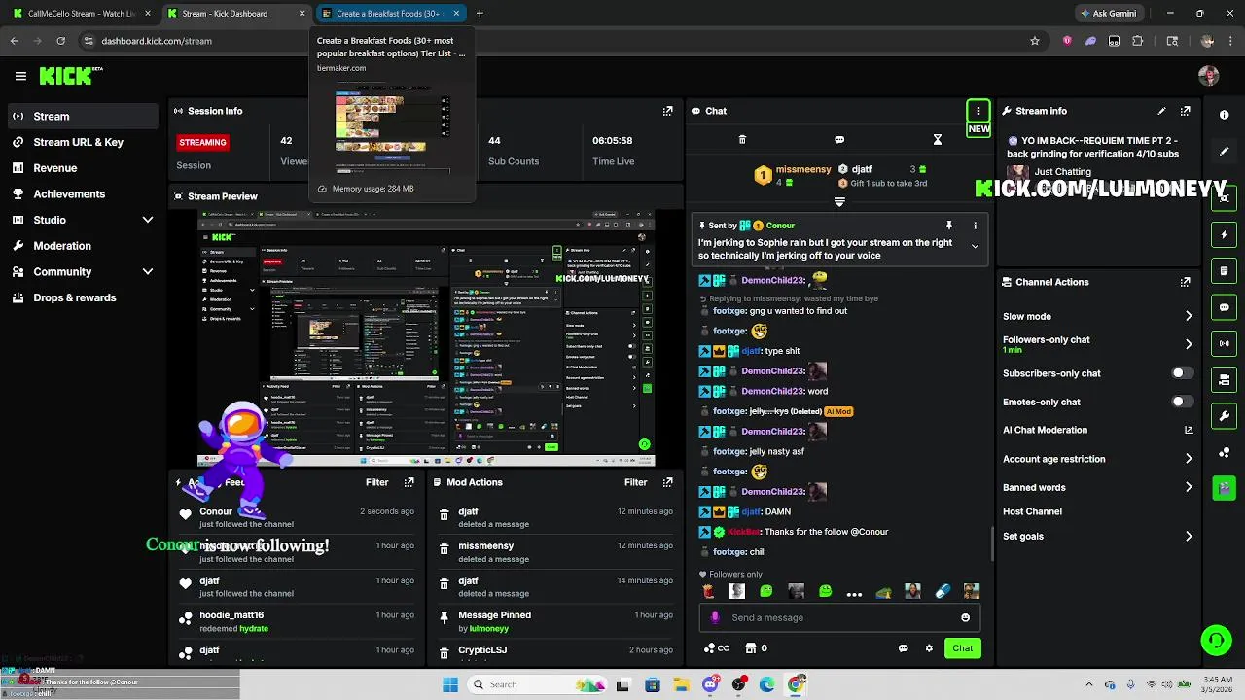Open the green headset support button
This screenshot has width=1245, height=700.
(x=1216, y=640)
